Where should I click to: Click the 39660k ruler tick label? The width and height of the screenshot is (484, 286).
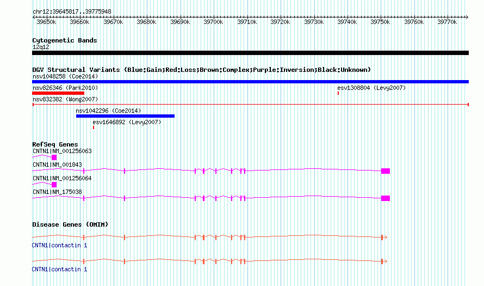pyautogui.click(x=79, y=22)
